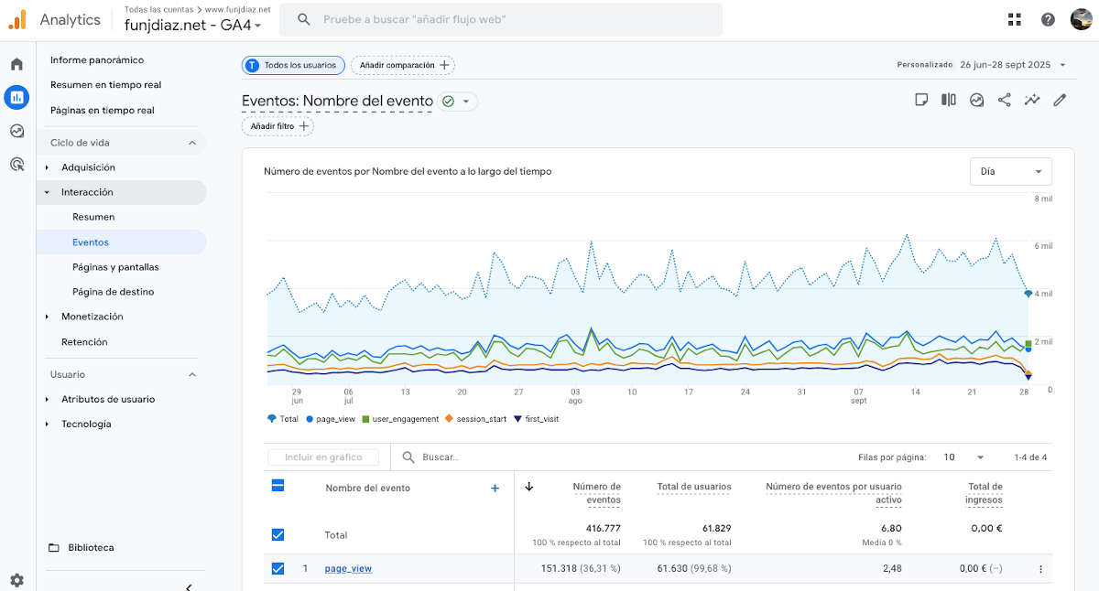Uncheck the Total row checkbox
The width and height of the screenshot is (1099, 591).
(x=278, y=534)
